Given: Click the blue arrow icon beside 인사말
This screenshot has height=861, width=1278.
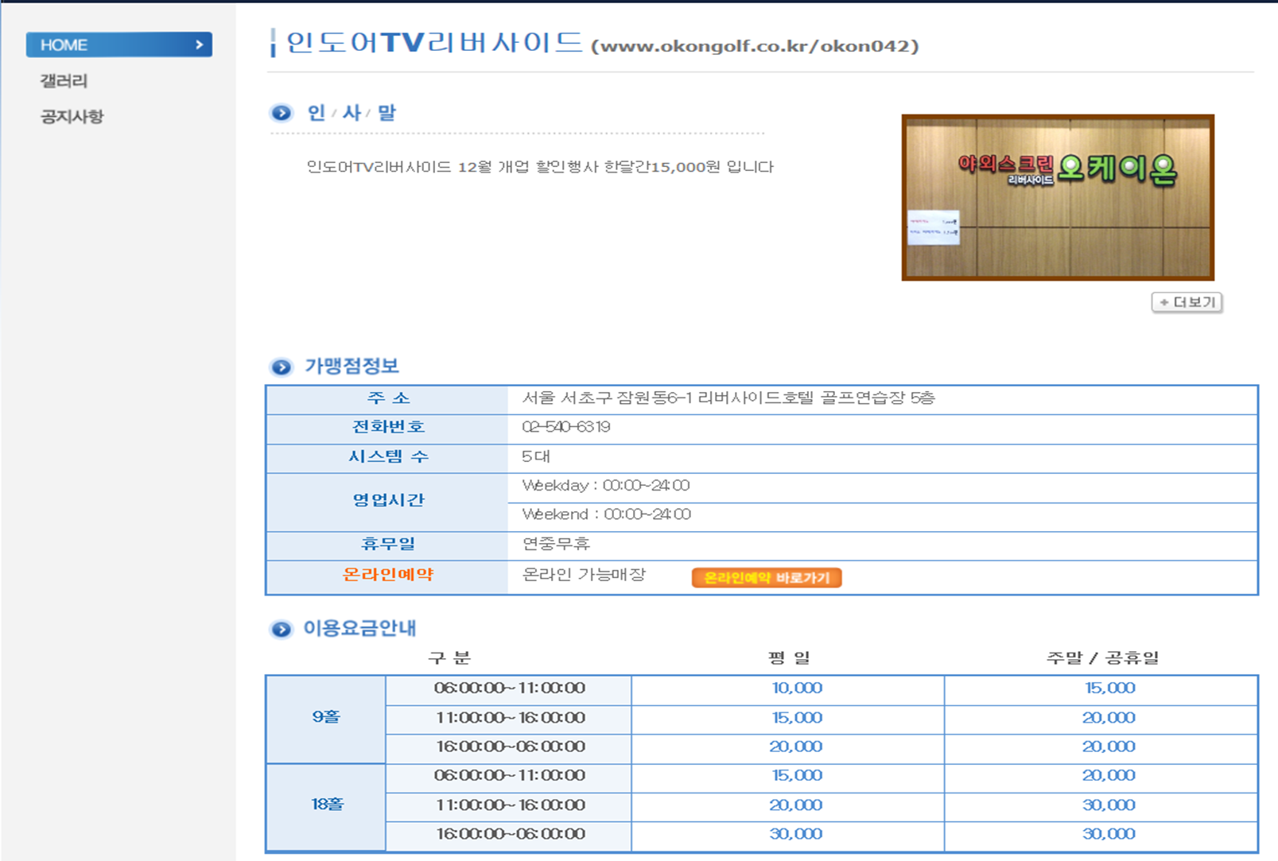Looking at the screenshot, I should (281, 113).
